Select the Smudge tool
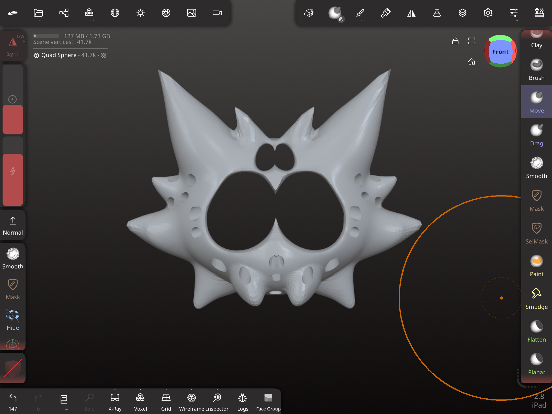 coord(536,298)
